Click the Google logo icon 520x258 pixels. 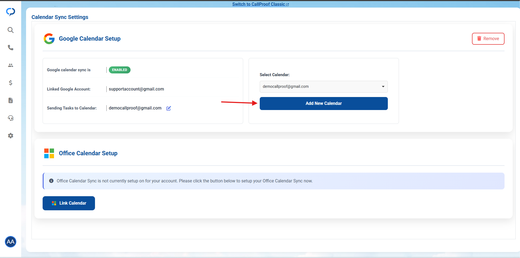pos(49,39)
